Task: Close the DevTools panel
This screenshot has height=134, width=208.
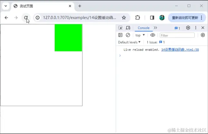Action: pos(203,28)
